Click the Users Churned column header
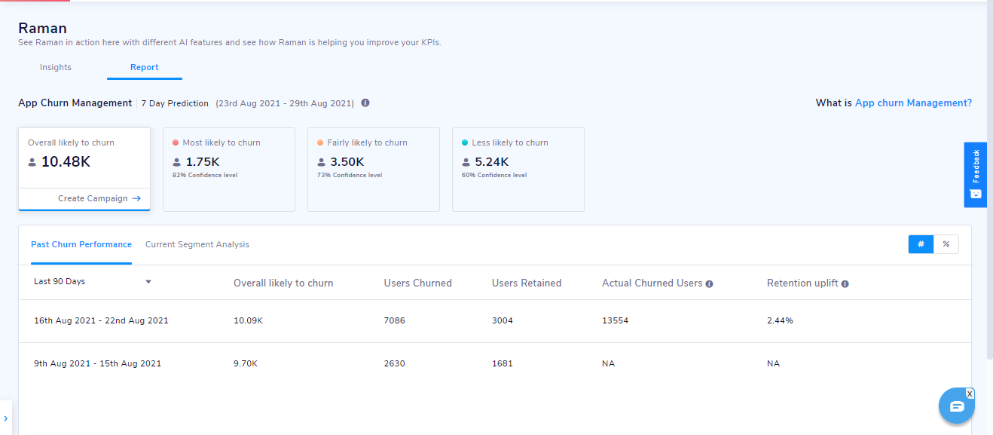 pos(418,283)
